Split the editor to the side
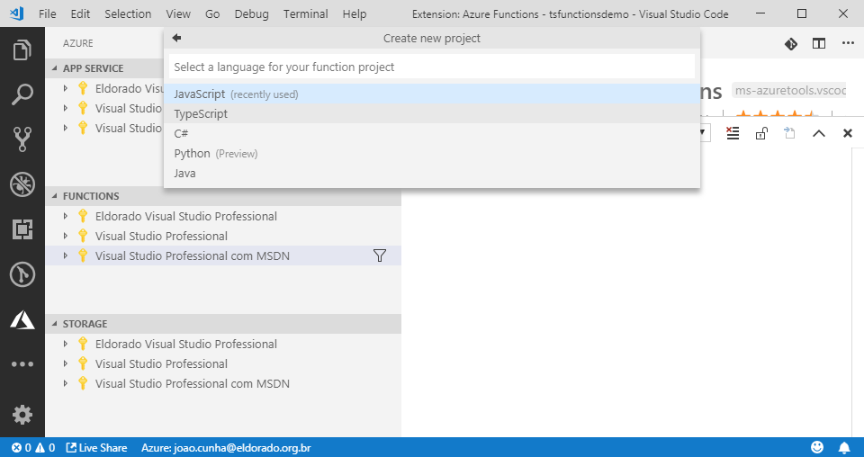864x457 pixels. click(x=819, y=43)
